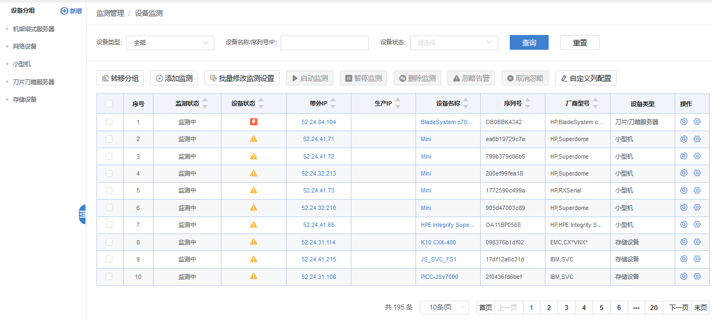Click the 查询 button
The height and width of the screenshot is (321, 712).
[529, 43]
